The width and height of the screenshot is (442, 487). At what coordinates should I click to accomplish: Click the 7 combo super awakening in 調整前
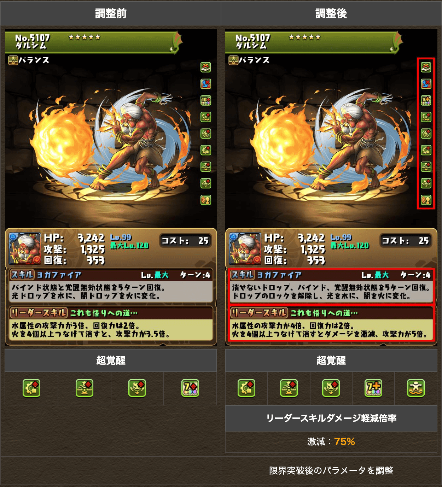coord(190,388)
